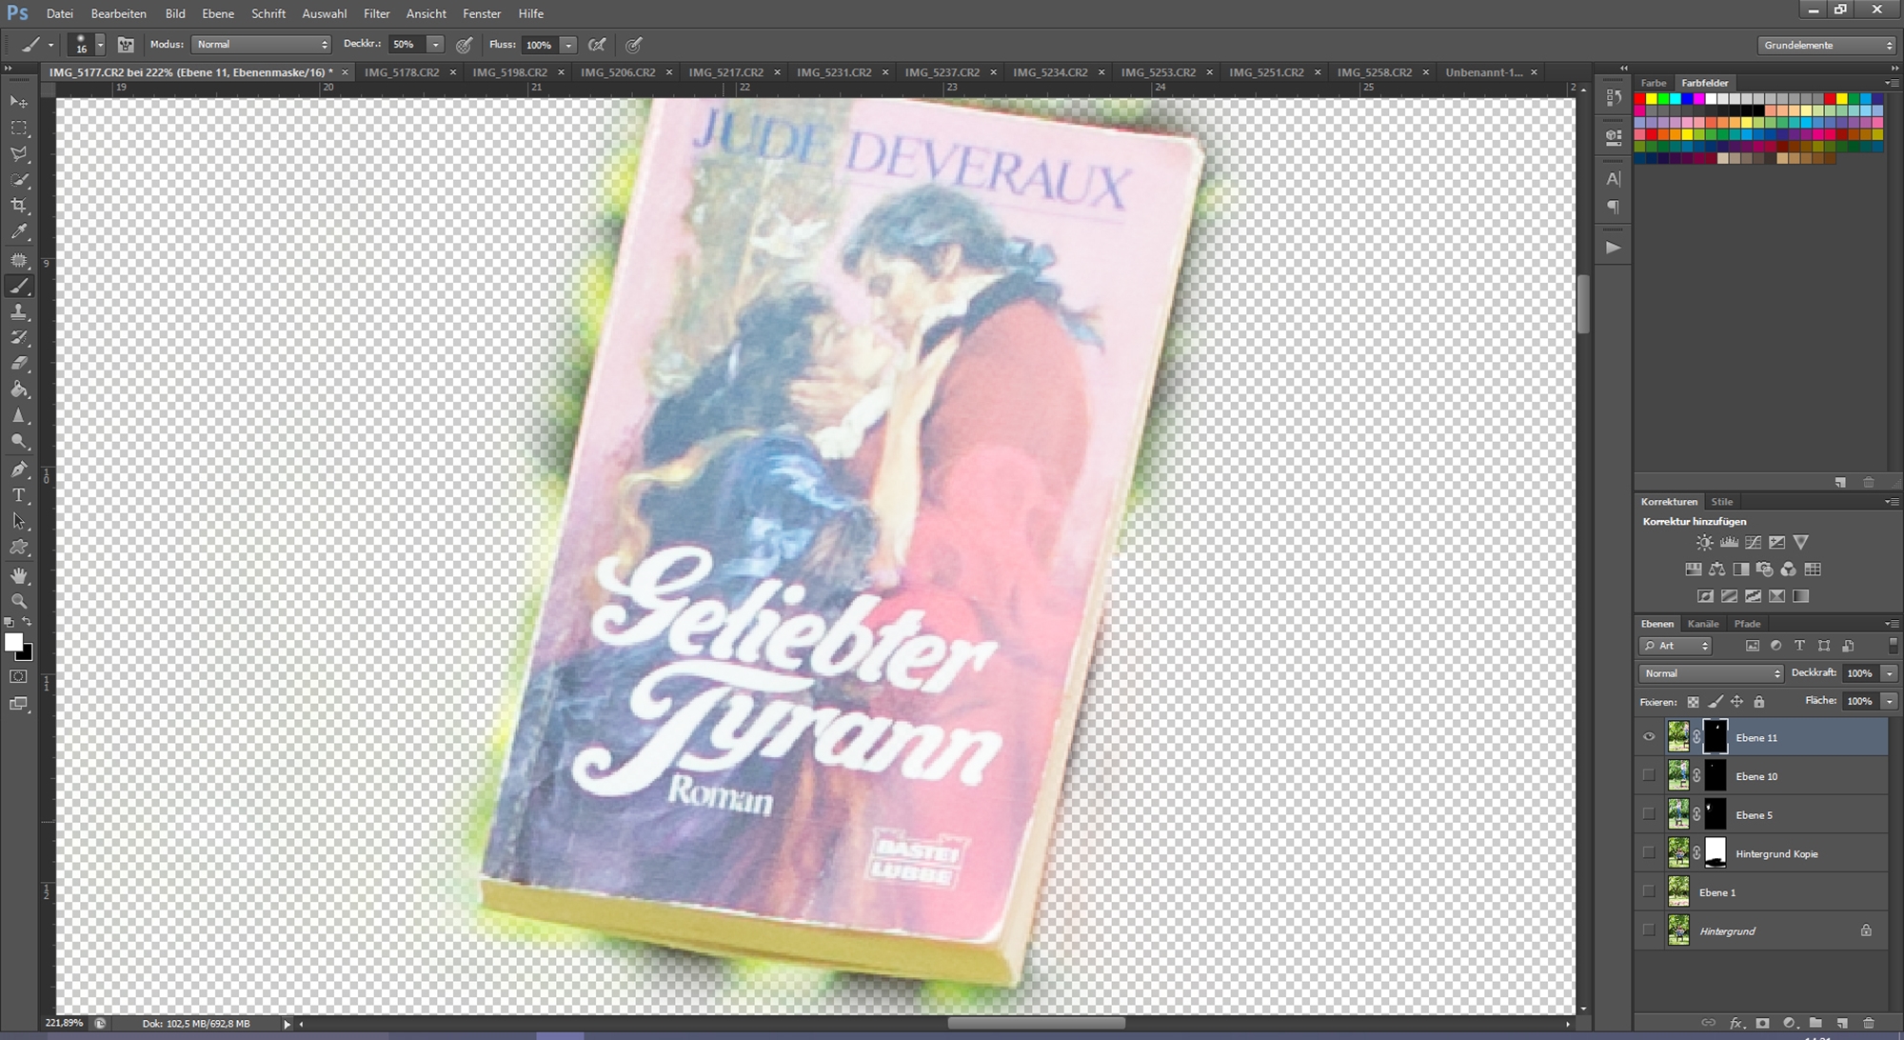Pick the Eyedropper tool
1904x1040 pixels.
19,231
